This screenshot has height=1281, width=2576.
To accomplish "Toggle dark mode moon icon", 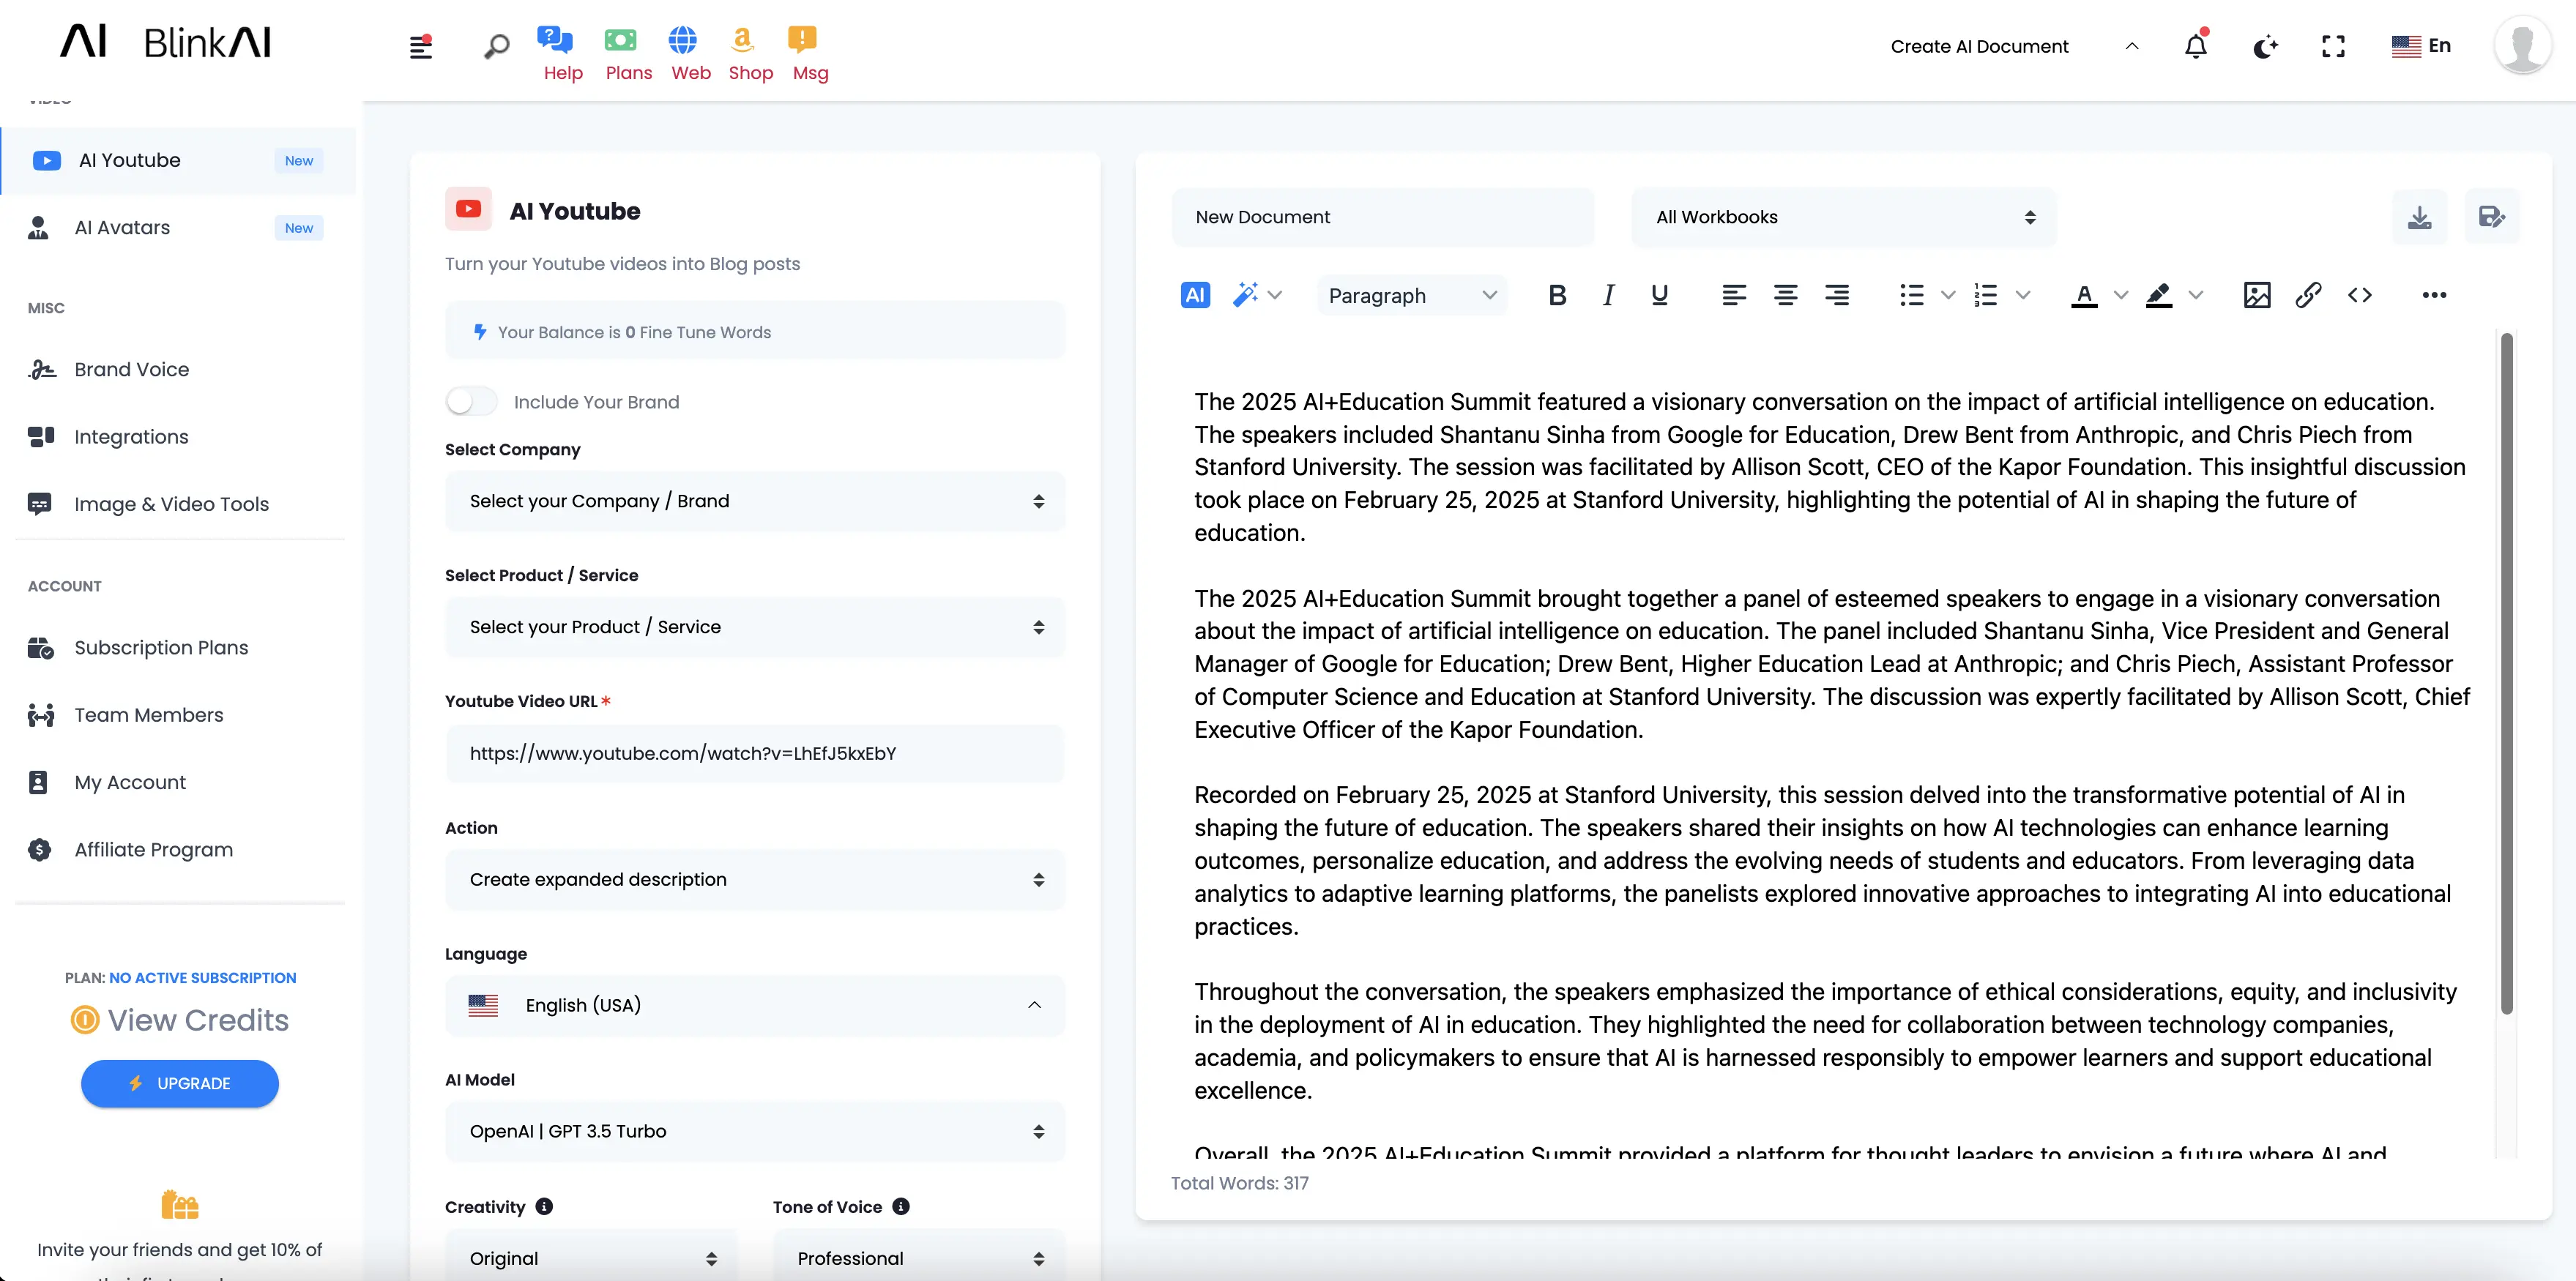I will pos(2265,46).
